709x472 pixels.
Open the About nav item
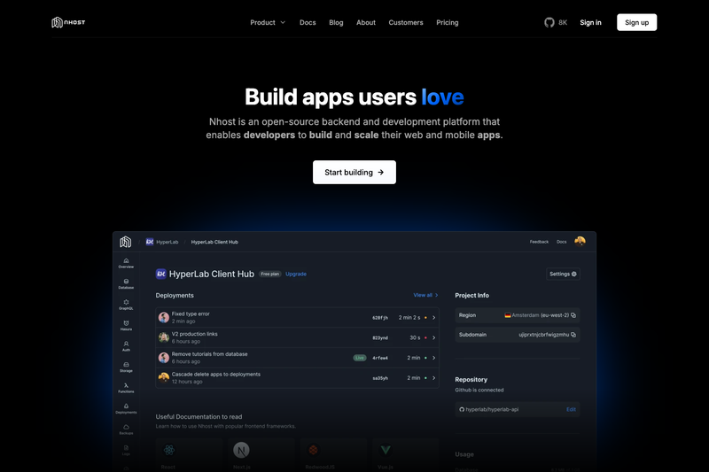(366, 23)
